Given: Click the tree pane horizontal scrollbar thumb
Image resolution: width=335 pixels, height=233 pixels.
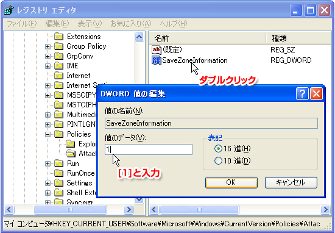Looking at the screenshot, I should point(70,209).
